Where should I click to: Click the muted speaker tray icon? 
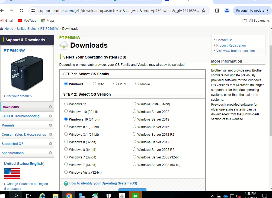click(x=239, y=196)
